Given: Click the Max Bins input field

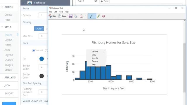Looking at the screenshot, I should (43, 36).
